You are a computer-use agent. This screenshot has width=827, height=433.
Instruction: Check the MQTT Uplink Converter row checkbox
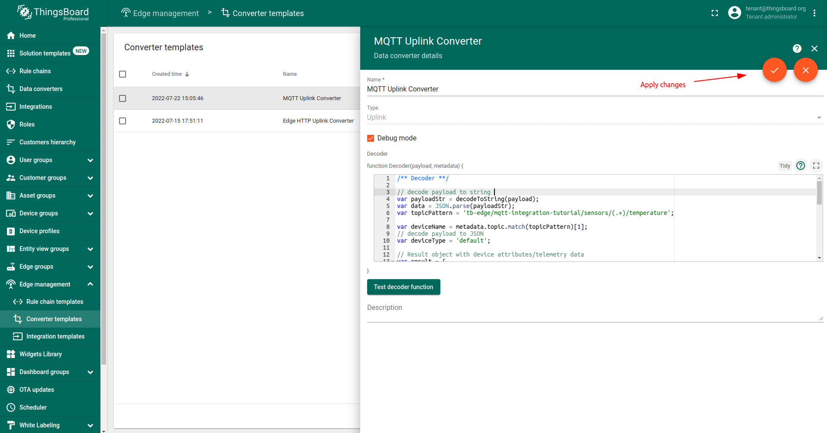coord(123,98)
